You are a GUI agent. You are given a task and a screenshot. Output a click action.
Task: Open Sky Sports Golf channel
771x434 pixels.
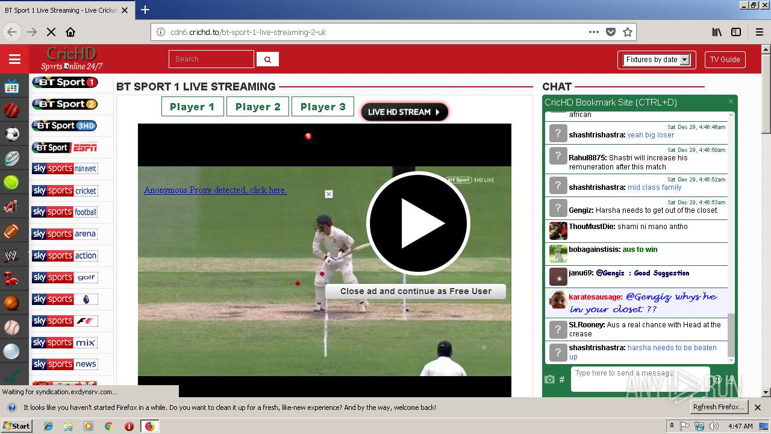click(64, 277)
